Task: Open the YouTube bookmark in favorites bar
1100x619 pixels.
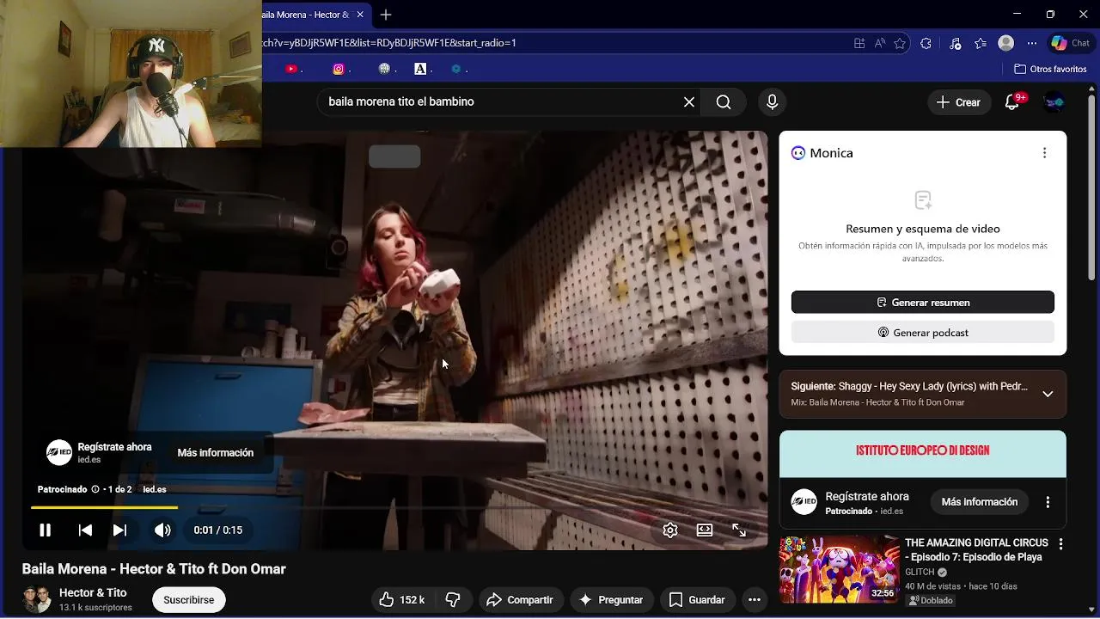Action: coord(291,69)
